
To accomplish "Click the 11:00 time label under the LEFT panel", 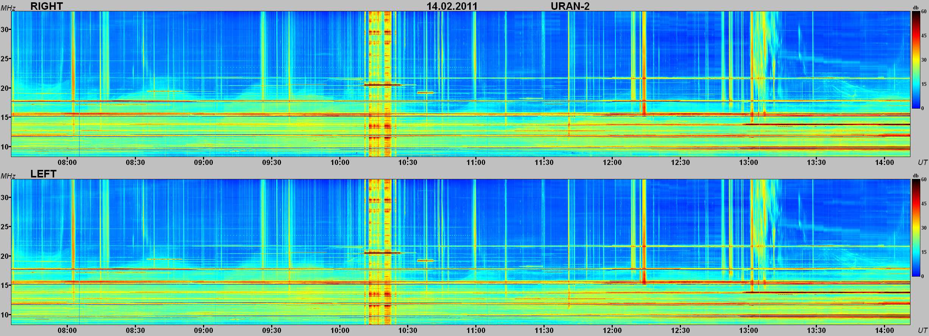I will (x=476, y=330).
